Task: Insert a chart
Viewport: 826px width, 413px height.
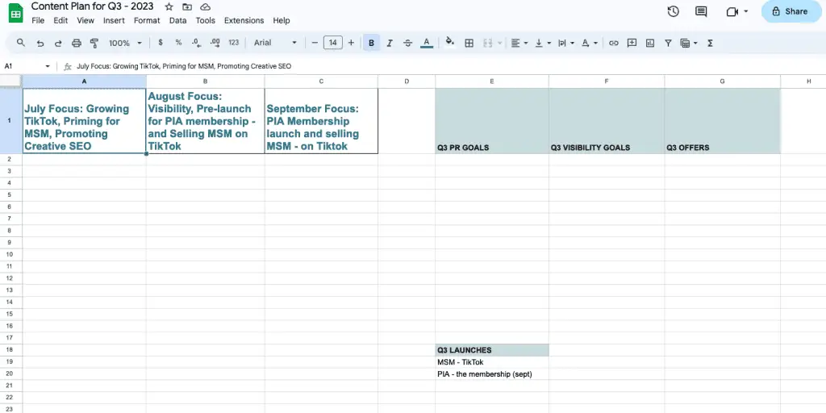Action: pyautogui.click(x=650, y=44)
